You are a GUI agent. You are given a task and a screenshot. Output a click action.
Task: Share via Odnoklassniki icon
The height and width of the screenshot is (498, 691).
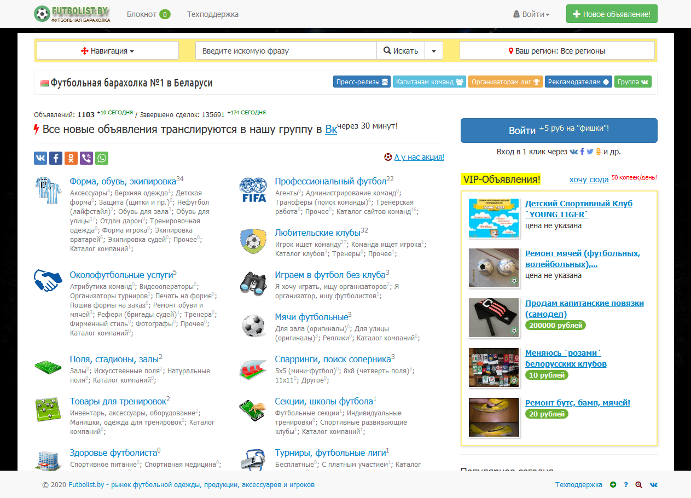point(71,158)
